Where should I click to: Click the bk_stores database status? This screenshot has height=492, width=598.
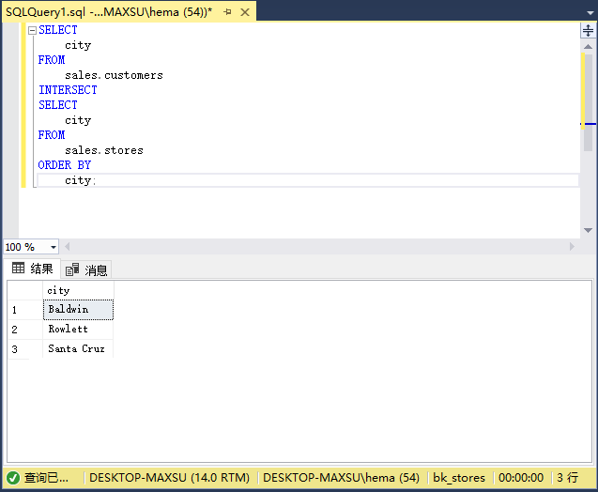pos(459,478)
